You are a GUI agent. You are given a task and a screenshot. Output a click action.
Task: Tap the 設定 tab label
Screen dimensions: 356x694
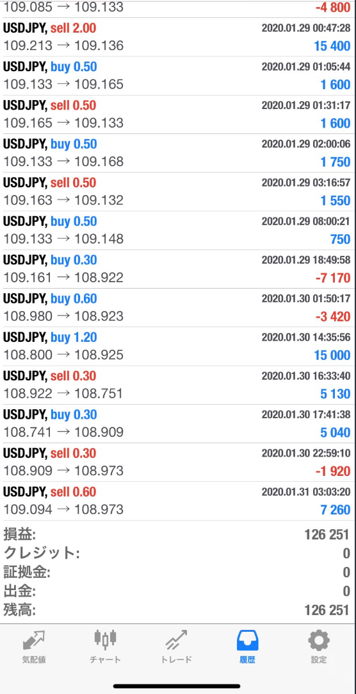click(319, 659)
